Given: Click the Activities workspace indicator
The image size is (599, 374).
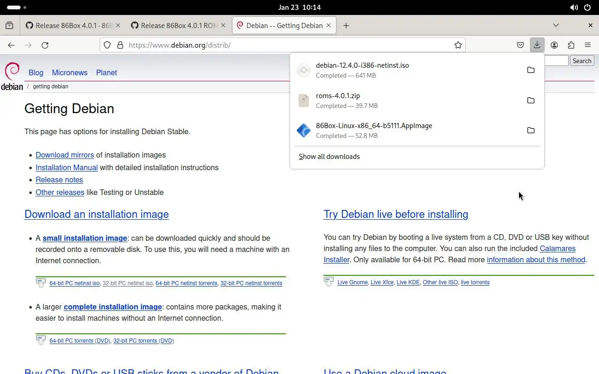Looking at the screenshot, I should (17, 7).
